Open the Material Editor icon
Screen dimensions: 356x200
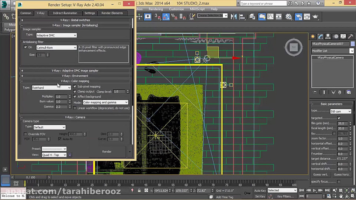(x=289, y=17)
